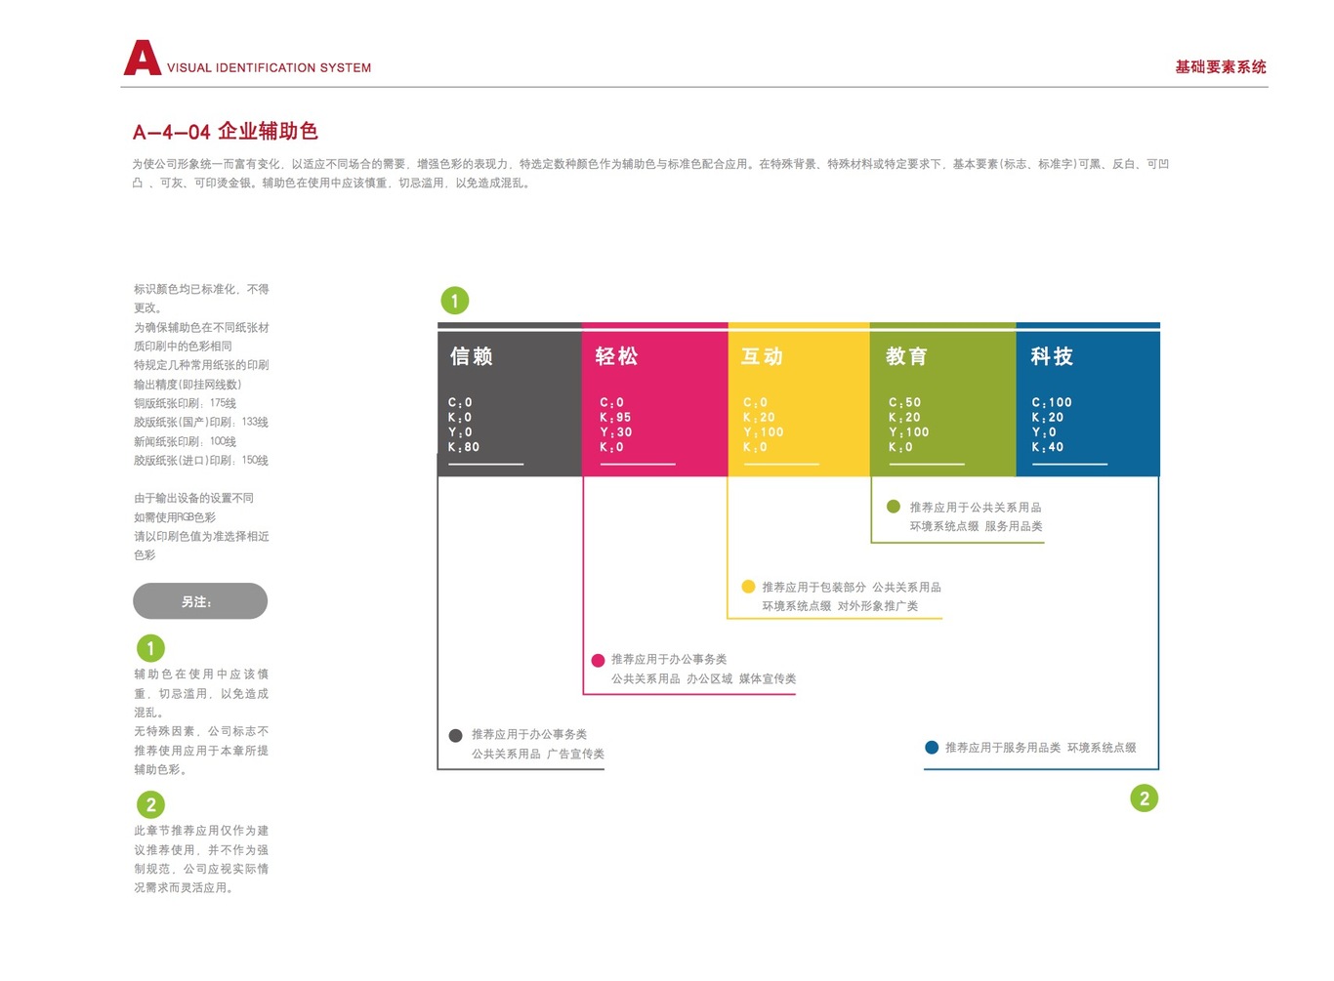1334x981 pixels.
Task: Click the 环境系统点缀 对外形象推广类 text
Action: click(x=840, y=606)
